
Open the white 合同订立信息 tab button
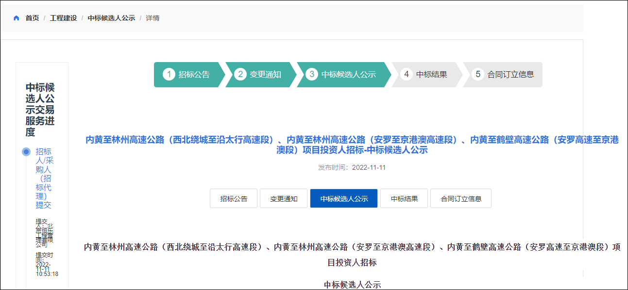point(461,198)
